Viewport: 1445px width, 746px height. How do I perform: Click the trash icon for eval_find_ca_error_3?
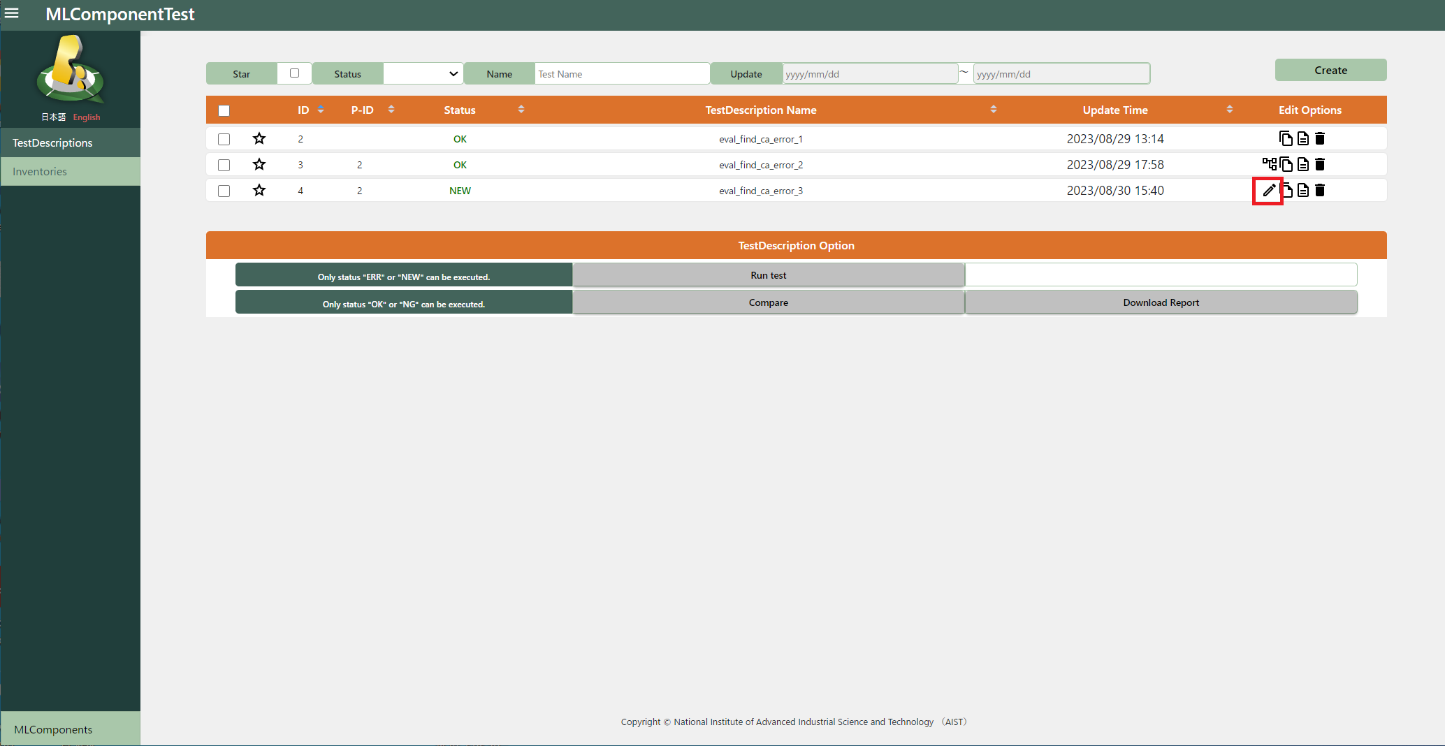1320,190
